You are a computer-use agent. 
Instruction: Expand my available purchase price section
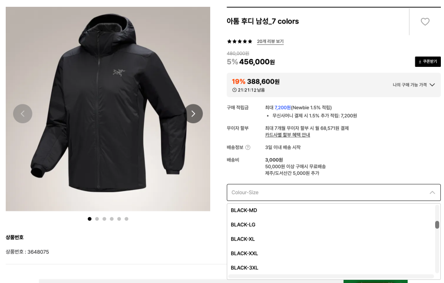tap(414, 85)
